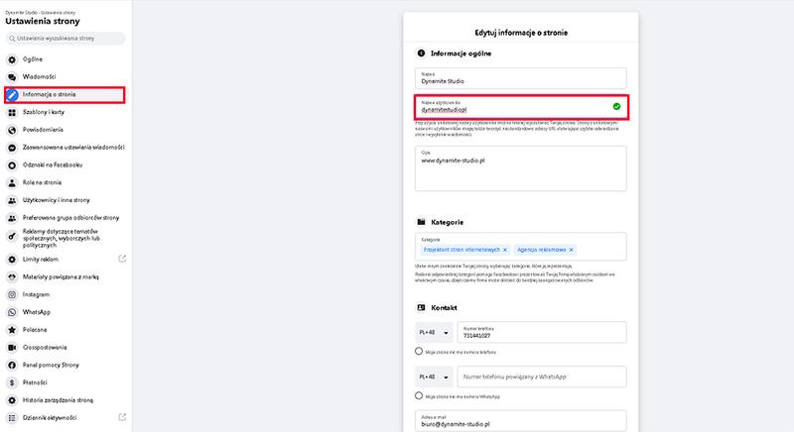Remove the 'Projektant stron internetowych' category tag
This screenshot has height=432, width=794.
(x=504, y=250)
